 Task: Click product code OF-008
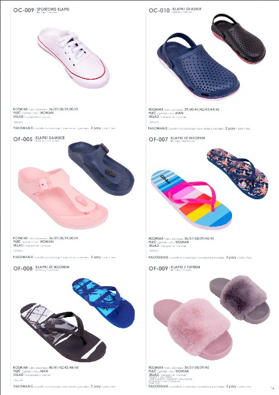(x=23, y=268)
